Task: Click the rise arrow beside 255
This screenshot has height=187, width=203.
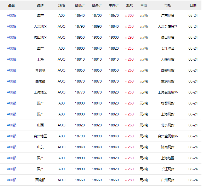Action: 126,49
